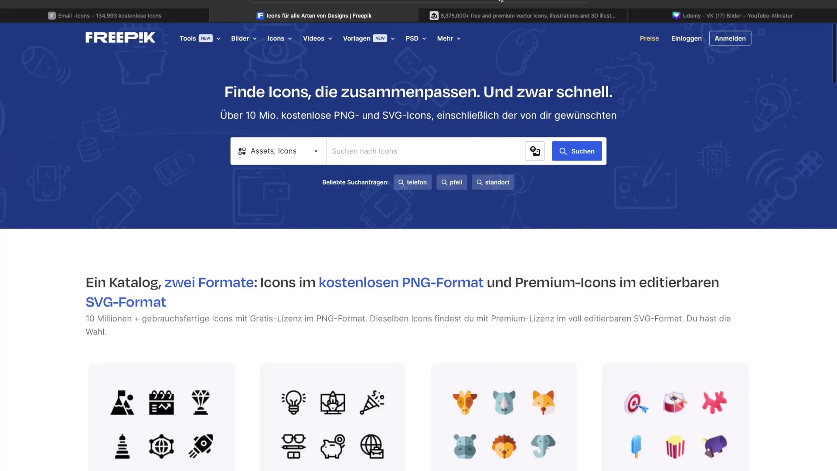The height and width of the screenshot is (471, 837).
Task: Click the Freepik logo
Action: coord(120,38)
